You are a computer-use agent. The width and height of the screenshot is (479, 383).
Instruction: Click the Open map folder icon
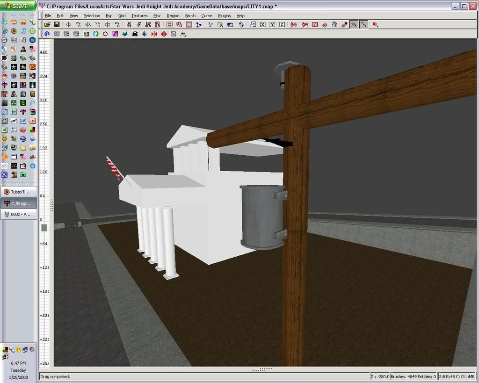coord(47,24)
